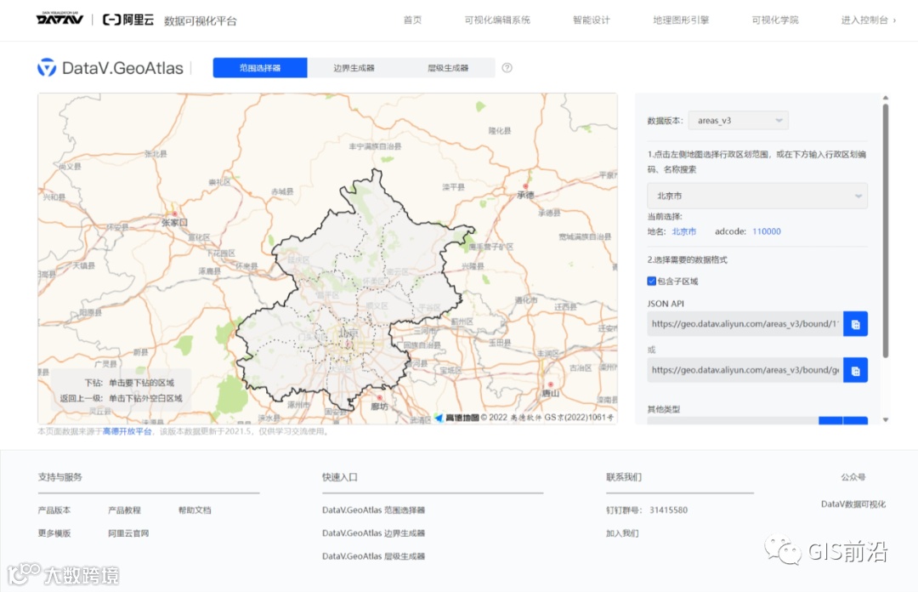Screen dimensions: 918x592
Task: Click 加入我们 footer link
Action: (622, 533)
